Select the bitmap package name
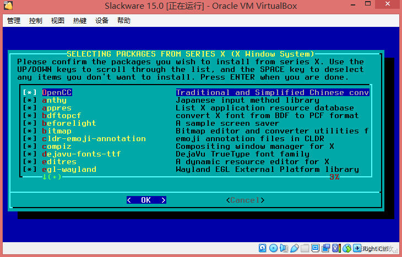 pos(57,131)
